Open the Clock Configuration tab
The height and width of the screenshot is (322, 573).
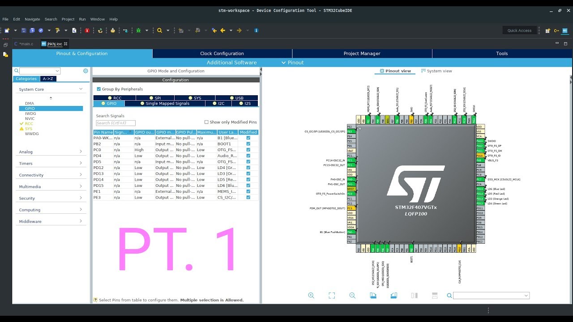tap(222, 54)
